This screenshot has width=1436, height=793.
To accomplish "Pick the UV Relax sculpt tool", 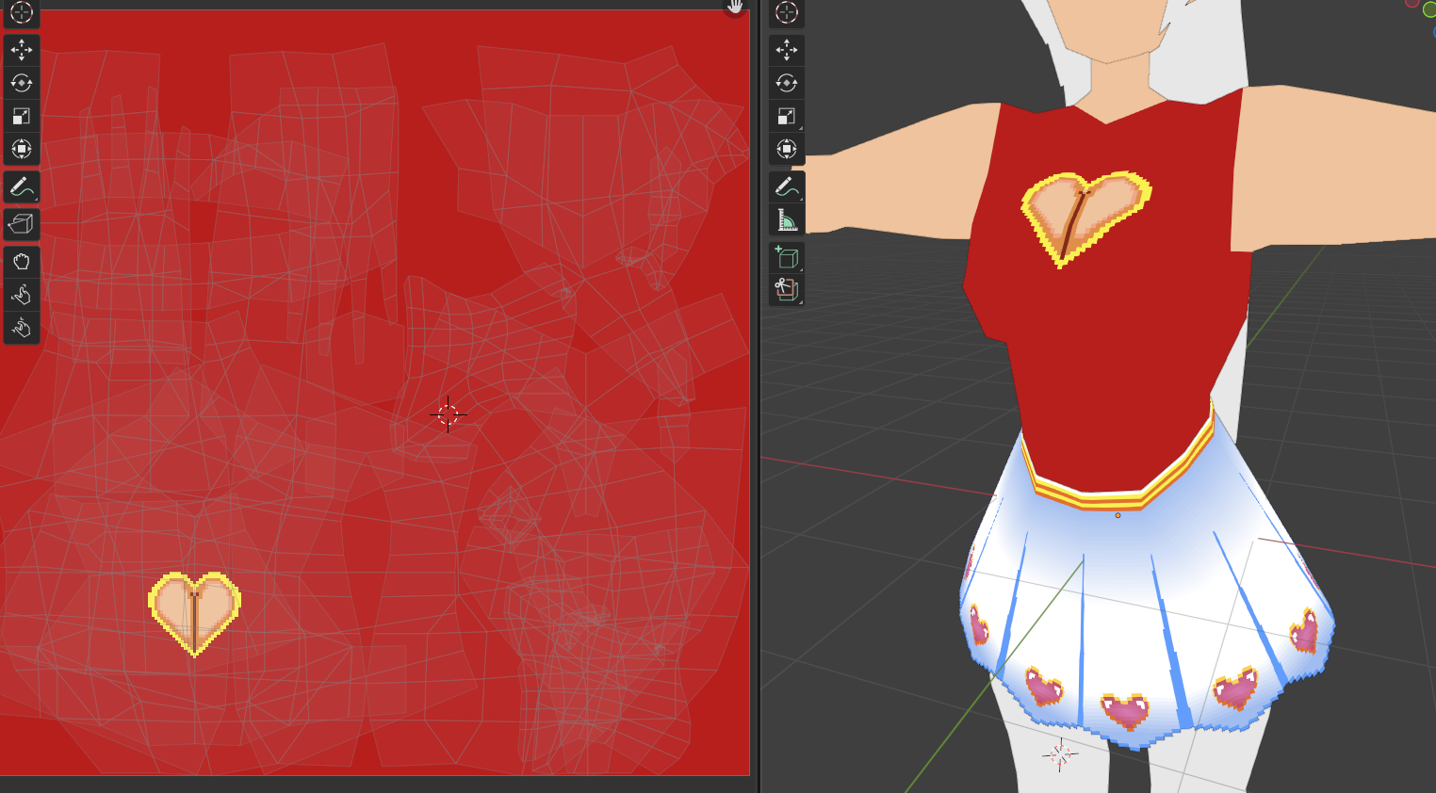I will click(x=21, y=295).
